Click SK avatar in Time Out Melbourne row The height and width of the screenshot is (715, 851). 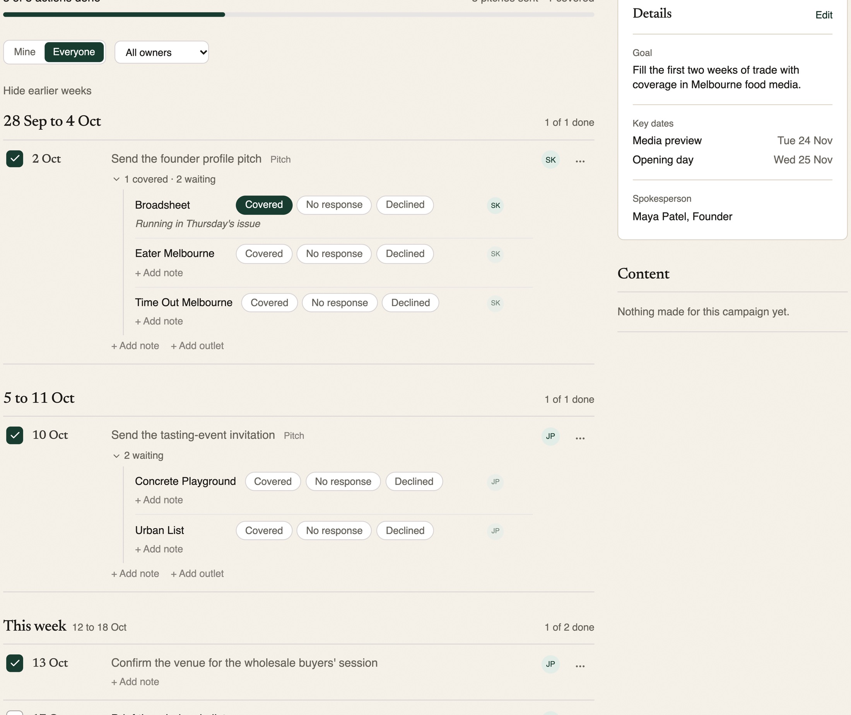click(495, 303)
